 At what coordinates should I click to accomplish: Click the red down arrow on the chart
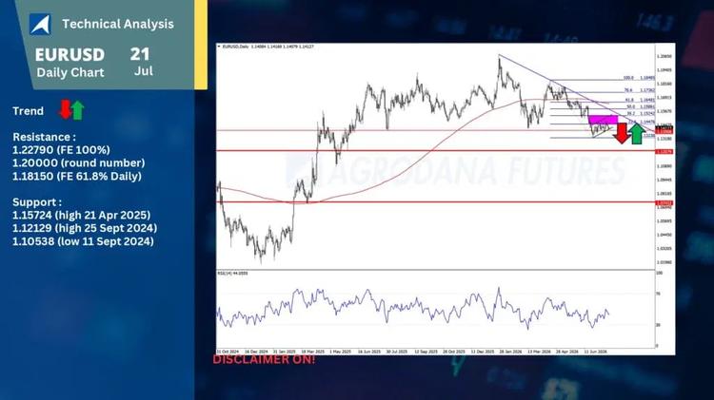click(x=621, y=133)
